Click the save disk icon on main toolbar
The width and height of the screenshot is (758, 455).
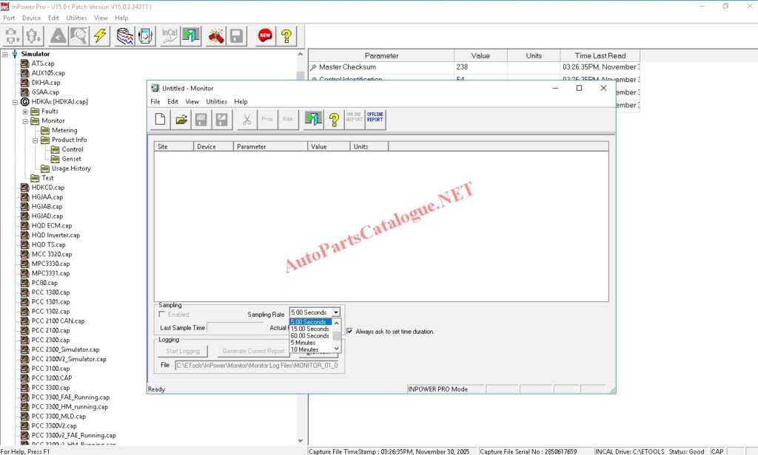pos(237,34)
